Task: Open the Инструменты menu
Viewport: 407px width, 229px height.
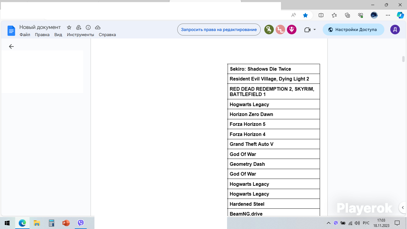Action: tap(80, 35)
